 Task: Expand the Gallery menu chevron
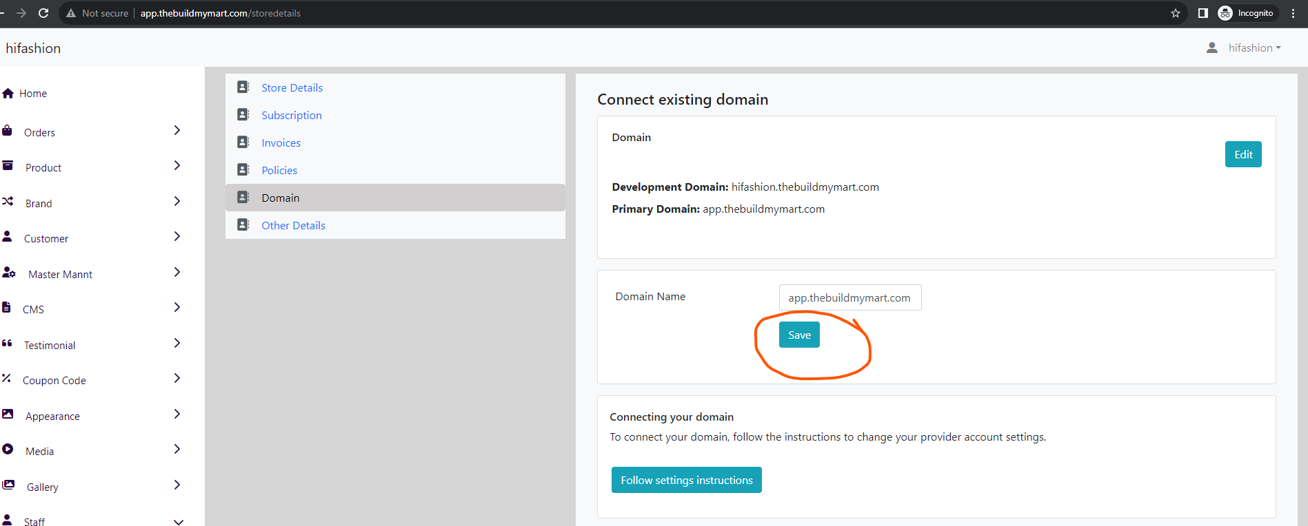coord(177,485)
